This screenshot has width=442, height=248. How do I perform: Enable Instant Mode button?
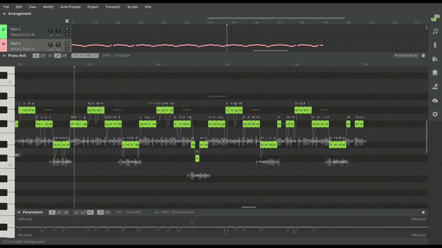tap(406, 55)
